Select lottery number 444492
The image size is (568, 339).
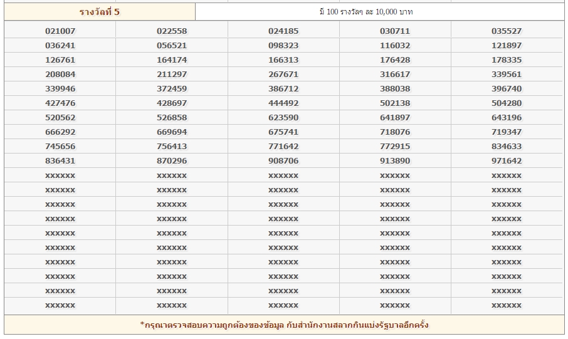tap(283, 103)
